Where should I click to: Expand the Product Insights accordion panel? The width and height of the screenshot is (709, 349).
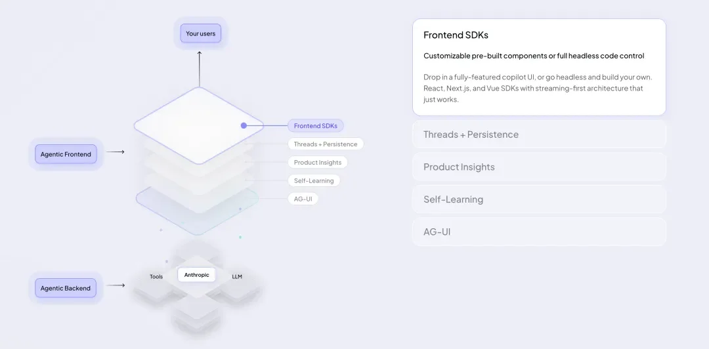point(539,167)
